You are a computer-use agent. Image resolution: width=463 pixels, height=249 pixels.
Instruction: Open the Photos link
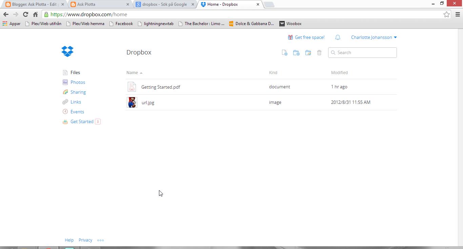coord(78,82)
